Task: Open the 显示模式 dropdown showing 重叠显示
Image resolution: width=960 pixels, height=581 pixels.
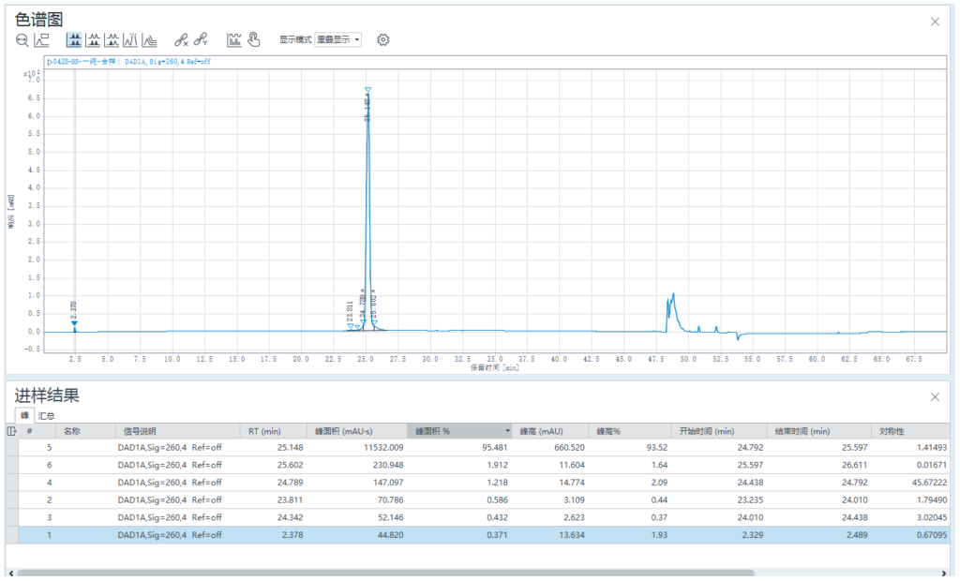Action: point(337,40)
